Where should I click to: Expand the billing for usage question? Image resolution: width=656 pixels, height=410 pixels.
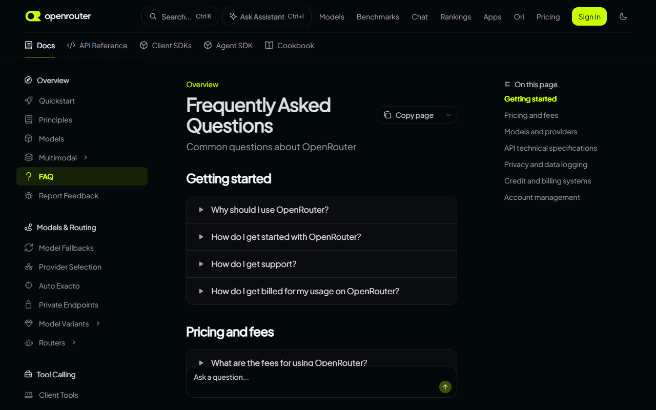click(x=321, y=291)
